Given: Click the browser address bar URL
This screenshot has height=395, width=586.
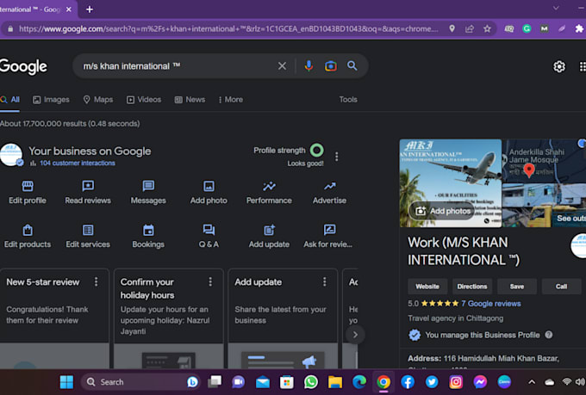Looking at the screenshot, I should [x=228, y=28].
